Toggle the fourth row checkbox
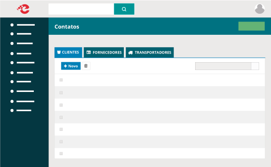The height and width of the screenshot is (167, 271). (x=61, y=117)
